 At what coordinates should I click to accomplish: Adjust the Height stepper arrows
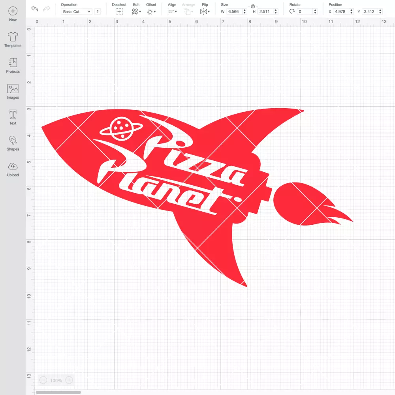coord(276,11)
